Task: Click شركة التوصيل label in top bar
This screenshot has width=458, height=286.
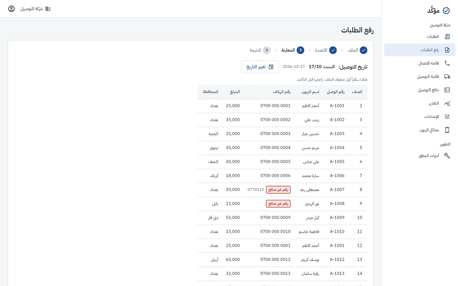Action: click(32, 9)
